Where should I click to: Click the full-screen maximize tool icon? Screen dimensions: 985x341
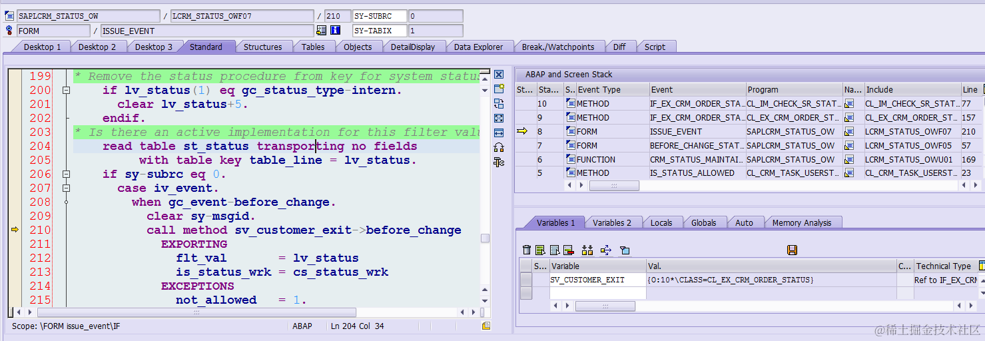(499, 118)
